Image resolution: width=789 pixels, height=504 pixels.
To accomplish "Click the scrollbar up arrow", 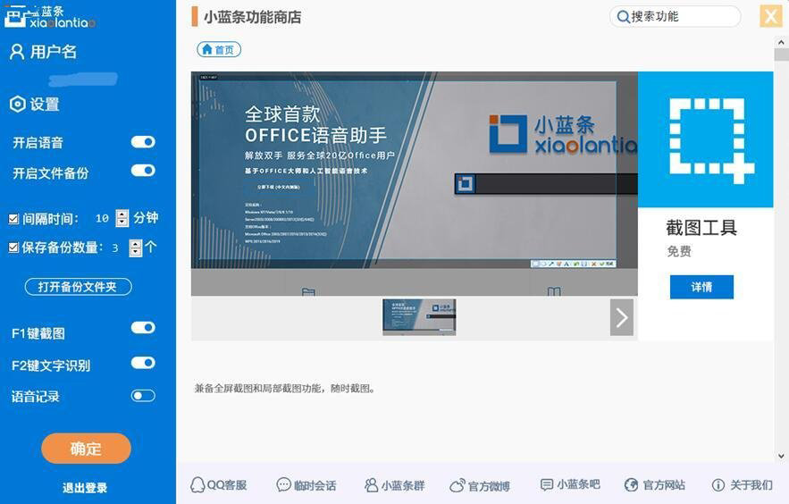I will point(781,42).
